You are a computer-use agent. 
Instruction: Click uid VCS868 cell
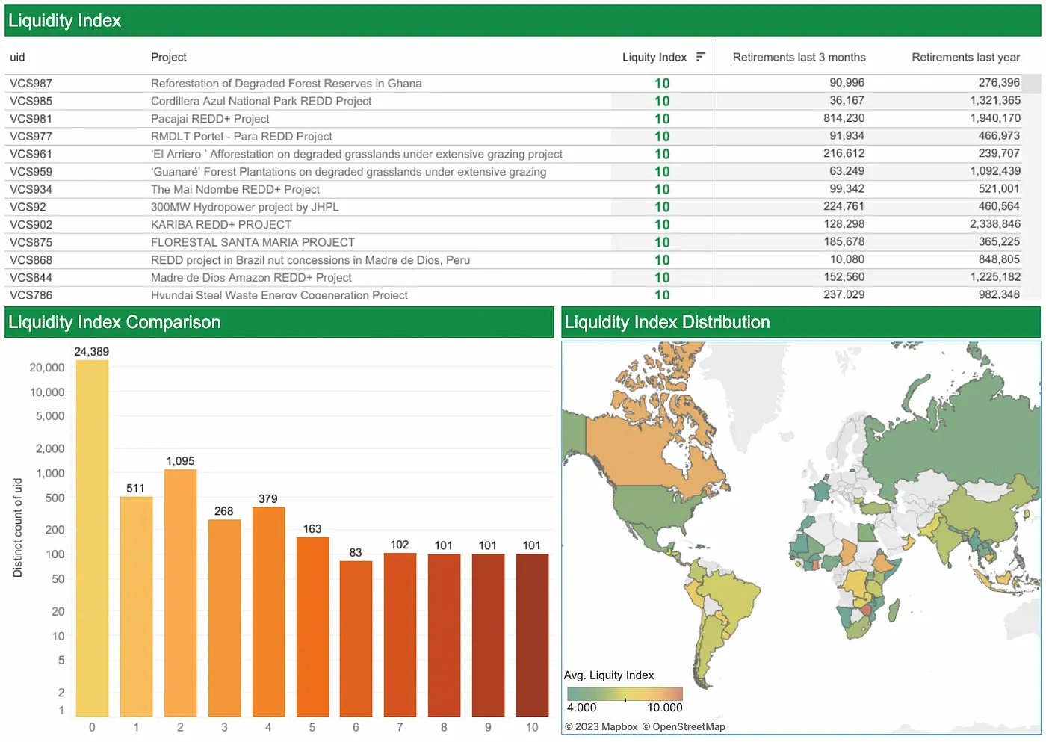pos(31,260)
